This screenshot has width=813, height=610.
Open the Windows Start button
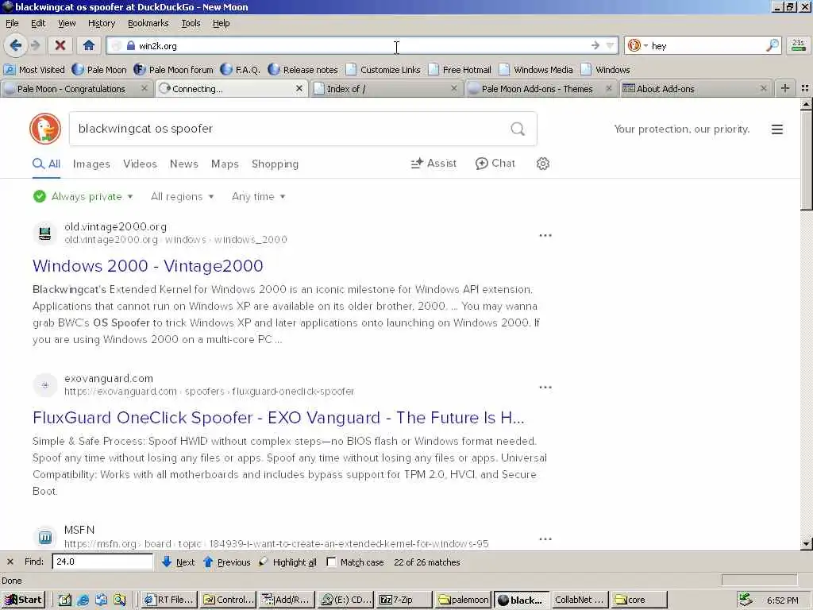(x=23, y=600)
